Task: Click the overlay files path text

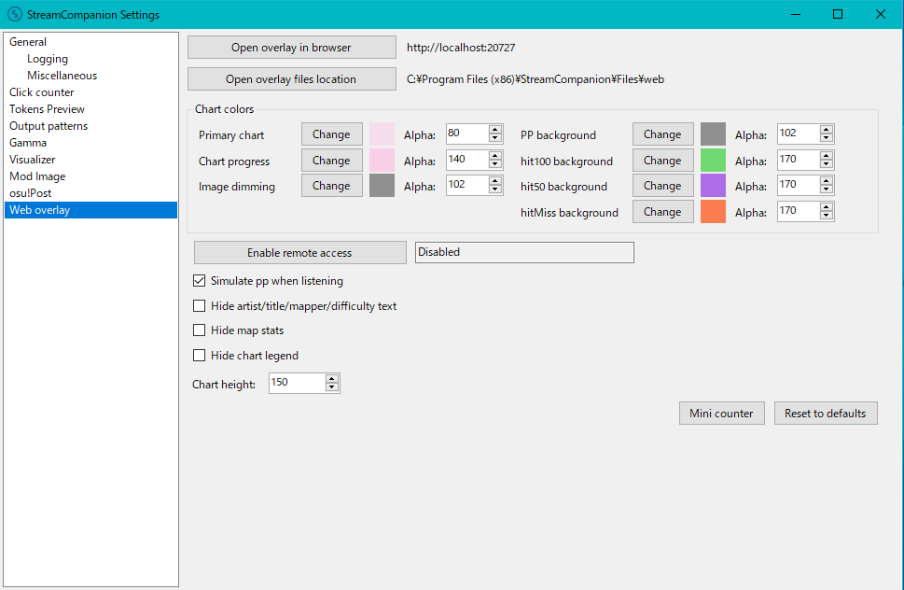Action: (x=535, y=79)
